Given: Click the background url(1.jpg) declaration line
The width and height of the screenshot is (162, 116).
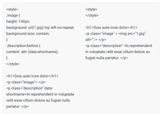Looking at the screenshot, I should [40, 28].
